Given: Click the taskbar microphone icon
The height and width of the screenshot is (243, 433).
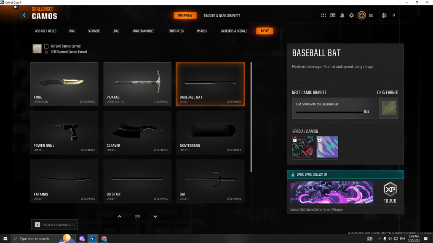Looking at the screenshot, I should [x=385, y=239].
